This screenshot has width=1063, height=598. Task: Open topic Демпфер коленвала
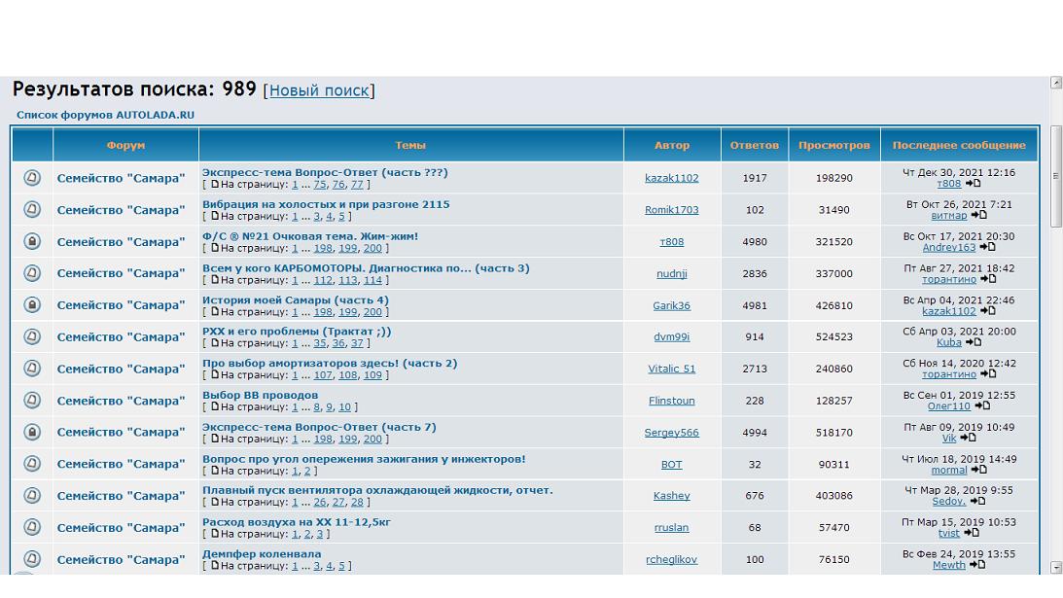[262, 554]
